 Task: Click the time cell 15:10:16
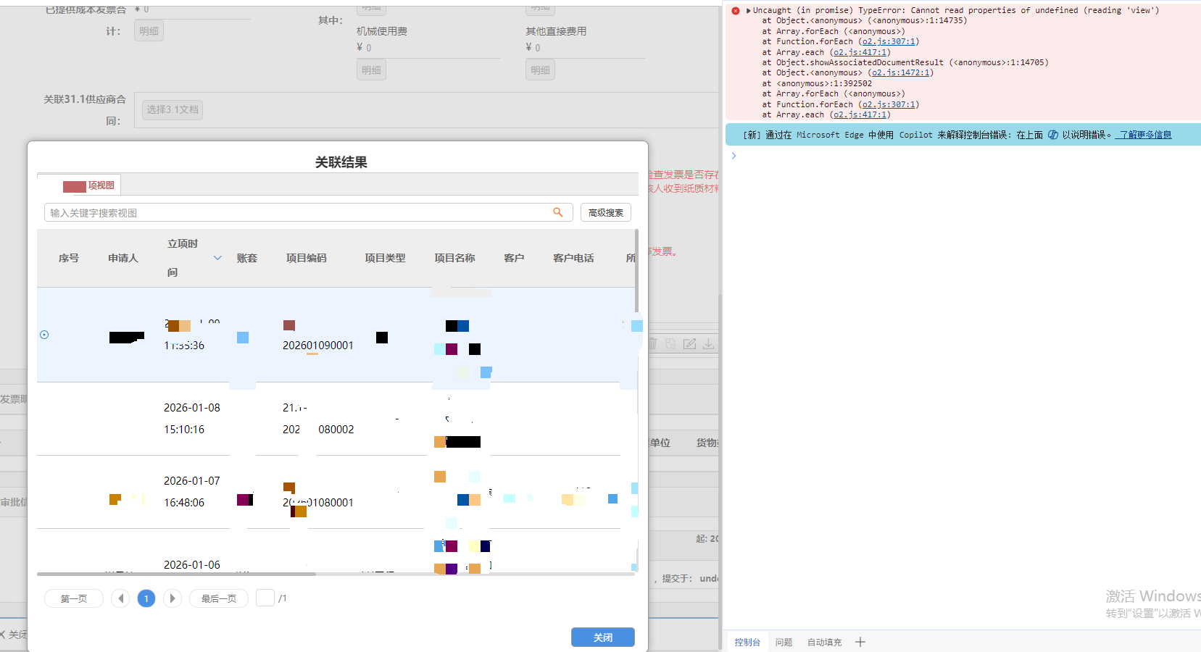[x=184, y=430]
